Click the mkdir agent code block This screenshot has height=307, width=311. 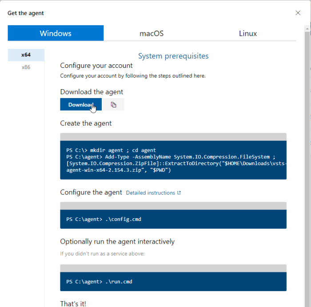[x=173, y=160]
